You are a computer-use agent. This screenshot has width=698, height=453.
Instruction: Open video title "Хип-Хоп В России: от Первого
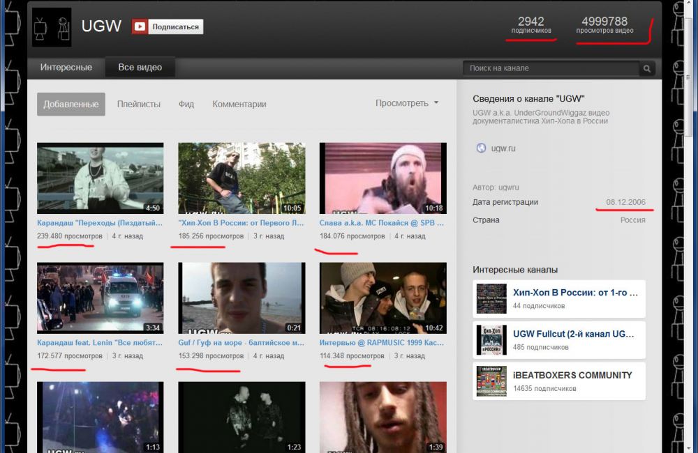(242, 223)
